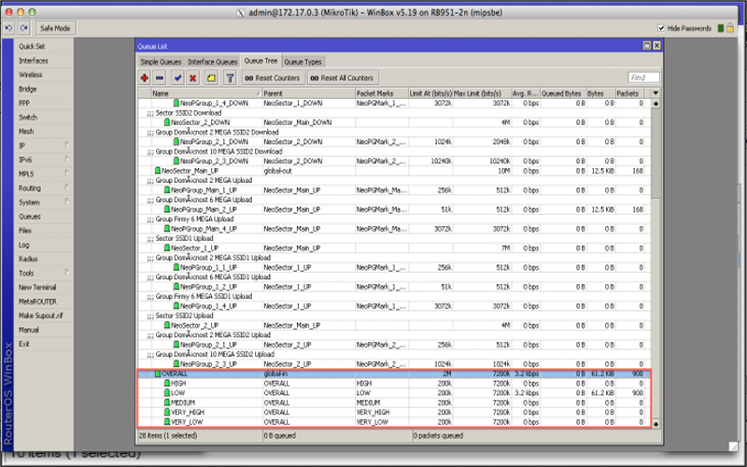Click the Redo arrow in the top toolbar
Screen dimensions: 747x467
23,29
